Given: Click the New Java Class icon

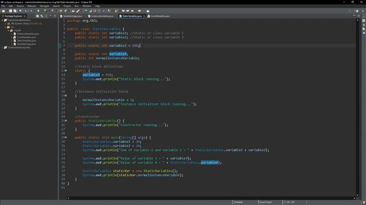Looking at the screenshot, I should pos(66,11).
